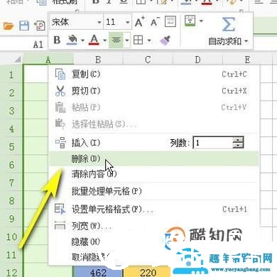Image resolution: width=277 pixels, height=277 pixels.
Task: Click the 列数 number input field
Action: point(213,143)
